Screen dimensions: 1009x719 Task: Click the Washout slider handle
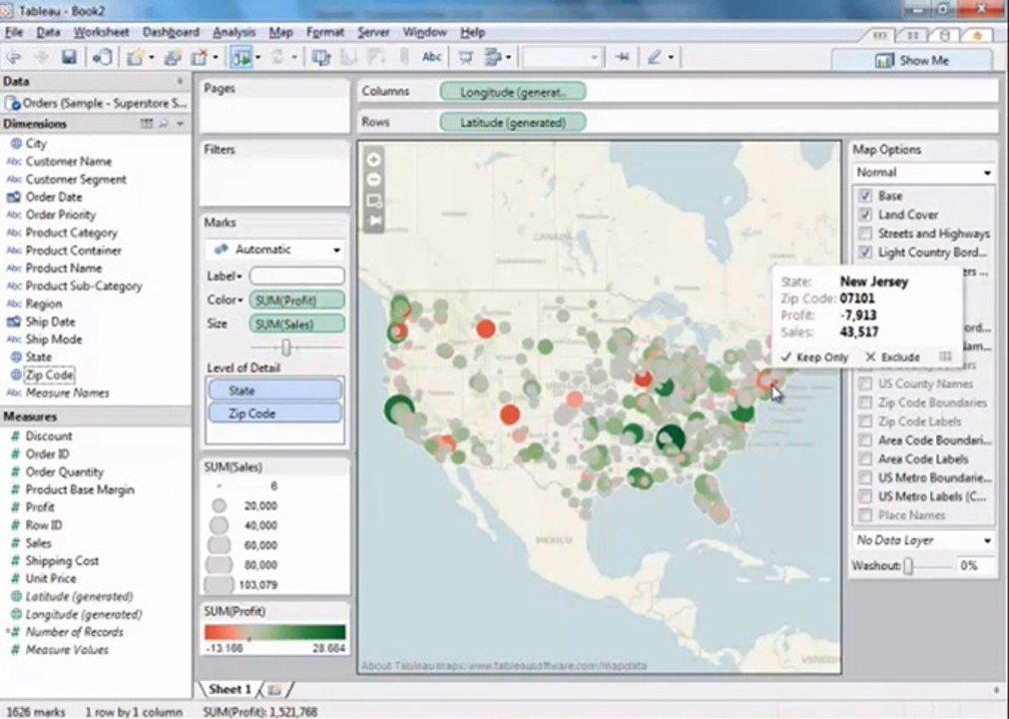[x=908, y=566]
